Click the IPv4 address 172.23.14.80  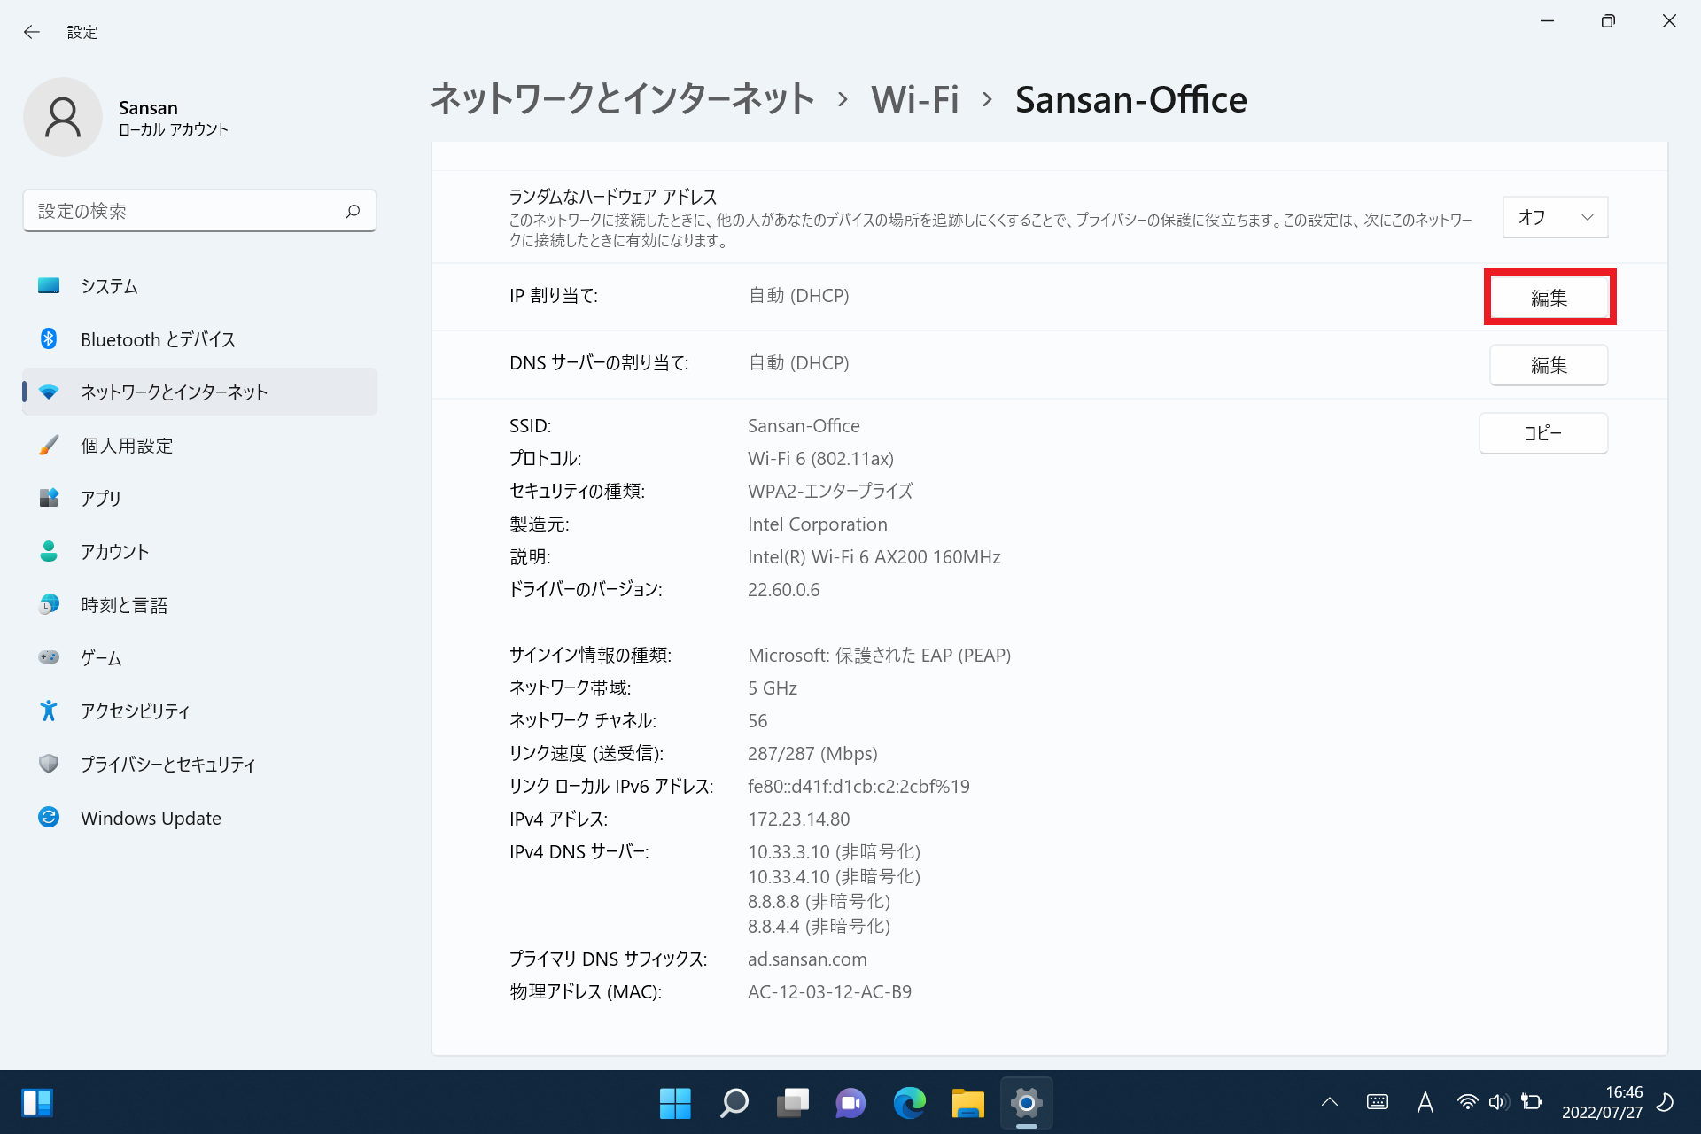tap(798, 819)
